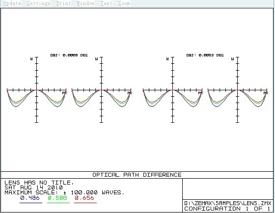Click the OBJ: 0.0082 DEG field label
Screen dimensions: 275x213
pyautogui.click(x=205, y=55)
